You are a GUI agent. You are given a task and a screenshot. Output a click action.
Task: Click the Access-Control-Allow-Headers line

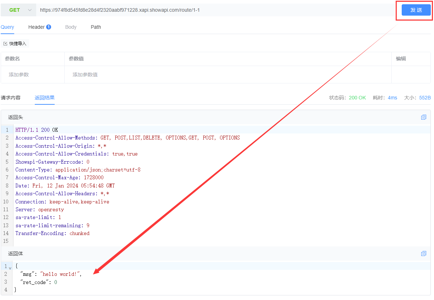pos(62,193)
